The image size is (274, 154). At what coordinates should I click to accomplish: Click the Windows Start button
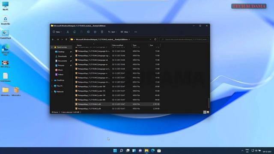click(115, 151)
